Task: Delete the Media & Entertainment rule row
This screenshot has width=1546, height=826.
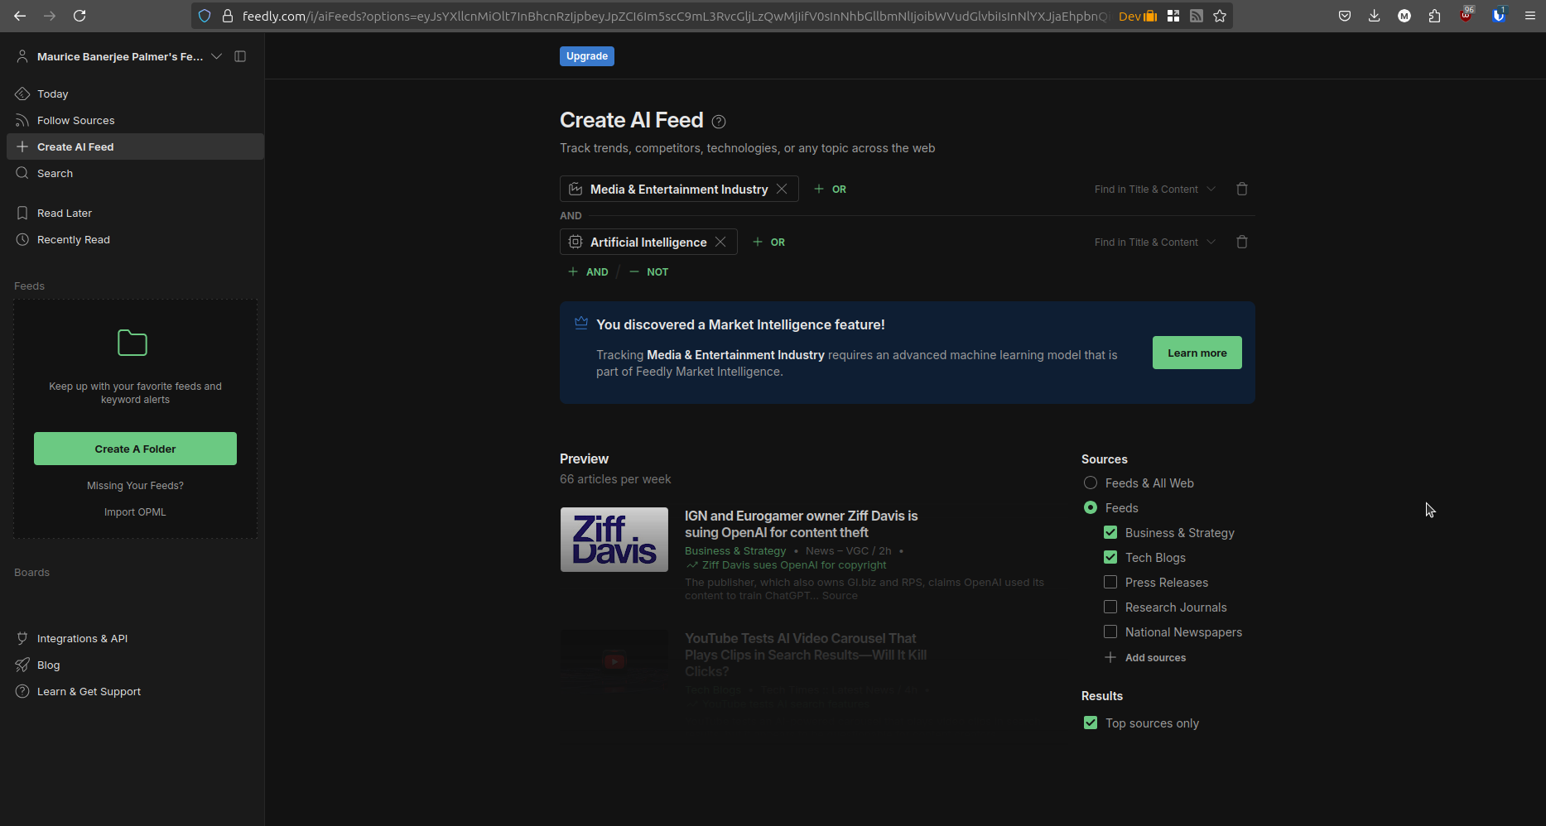Action: (1242, 189)
